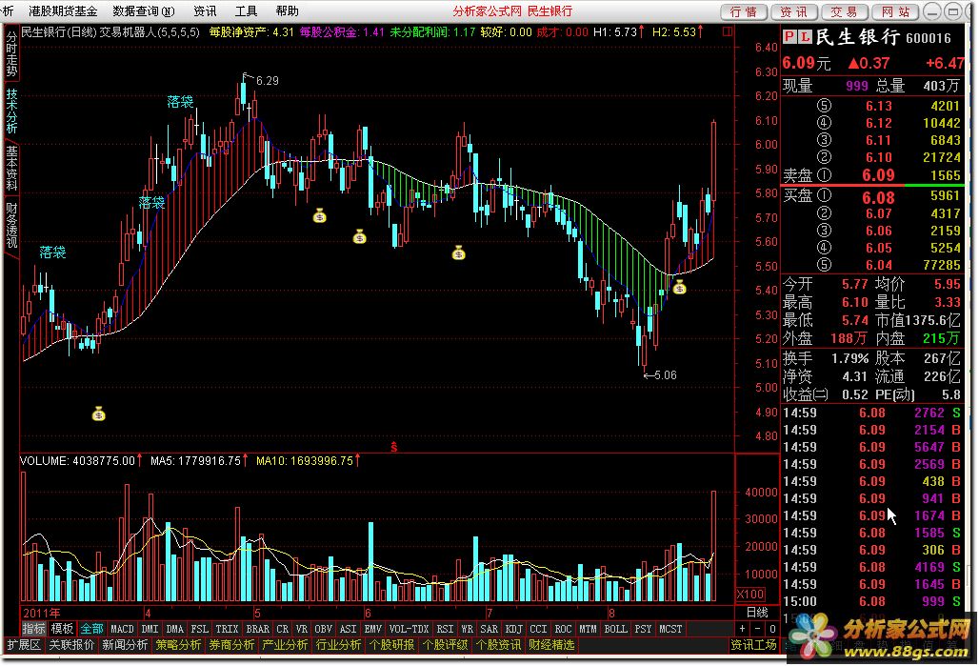Viewport: 979px width, 666px height.
Task: Open the 资讯 menu
Action: 205,11
